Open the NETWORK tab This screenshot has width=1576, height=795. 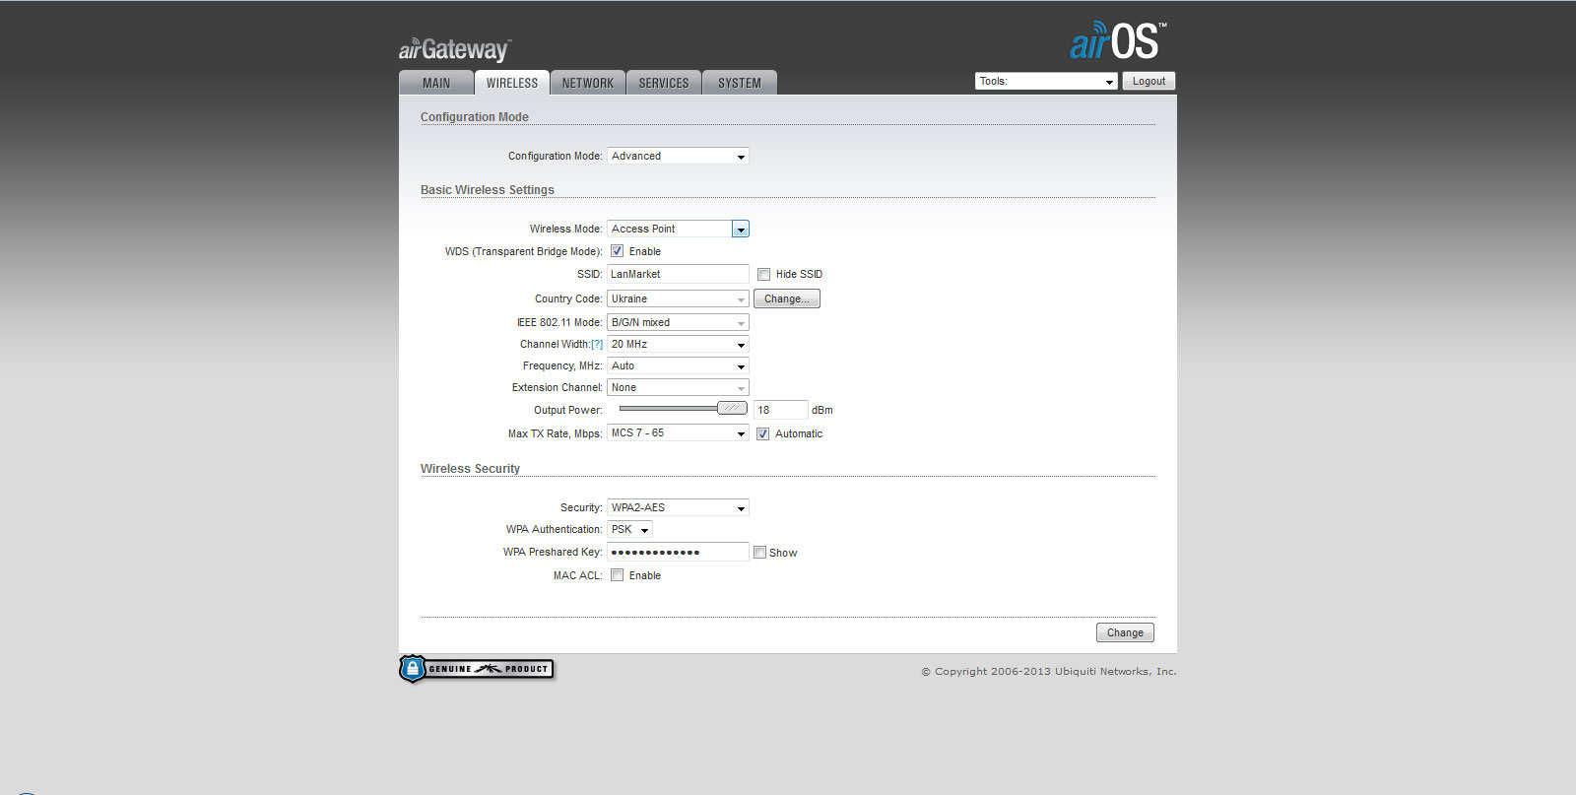[x=588, y=83]
